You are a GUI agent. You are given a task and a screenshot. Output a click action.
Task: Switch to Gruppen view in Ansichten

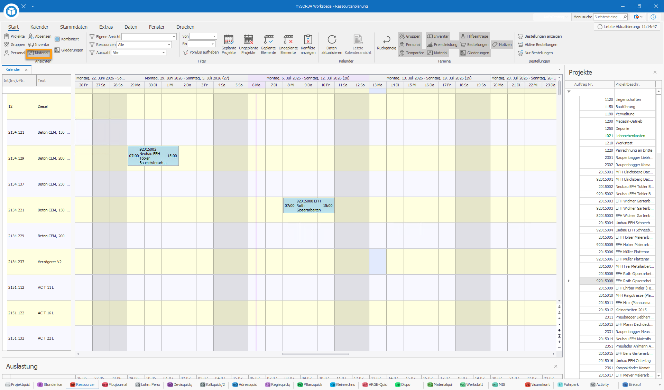[15, 45]
